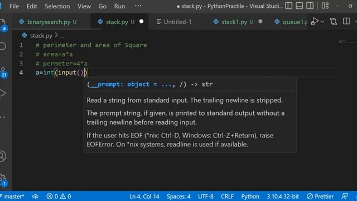Click stack.py in the breadcrumb
The height and width of the screenshot is (201, 357).
point(41,36)
